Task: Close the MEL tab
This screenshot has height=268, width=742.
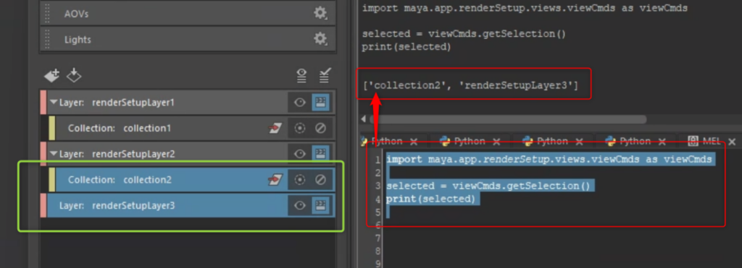Action: tap(732, 142)
